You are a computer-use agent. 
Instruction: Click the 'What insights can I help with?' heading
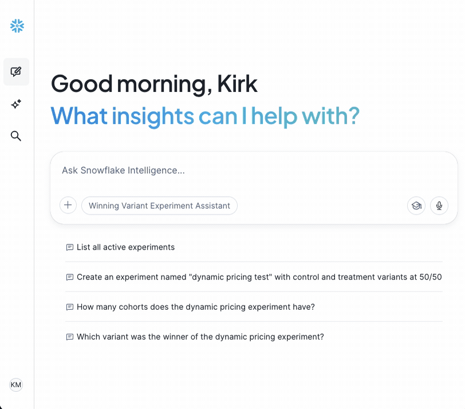tap(204, 115)
